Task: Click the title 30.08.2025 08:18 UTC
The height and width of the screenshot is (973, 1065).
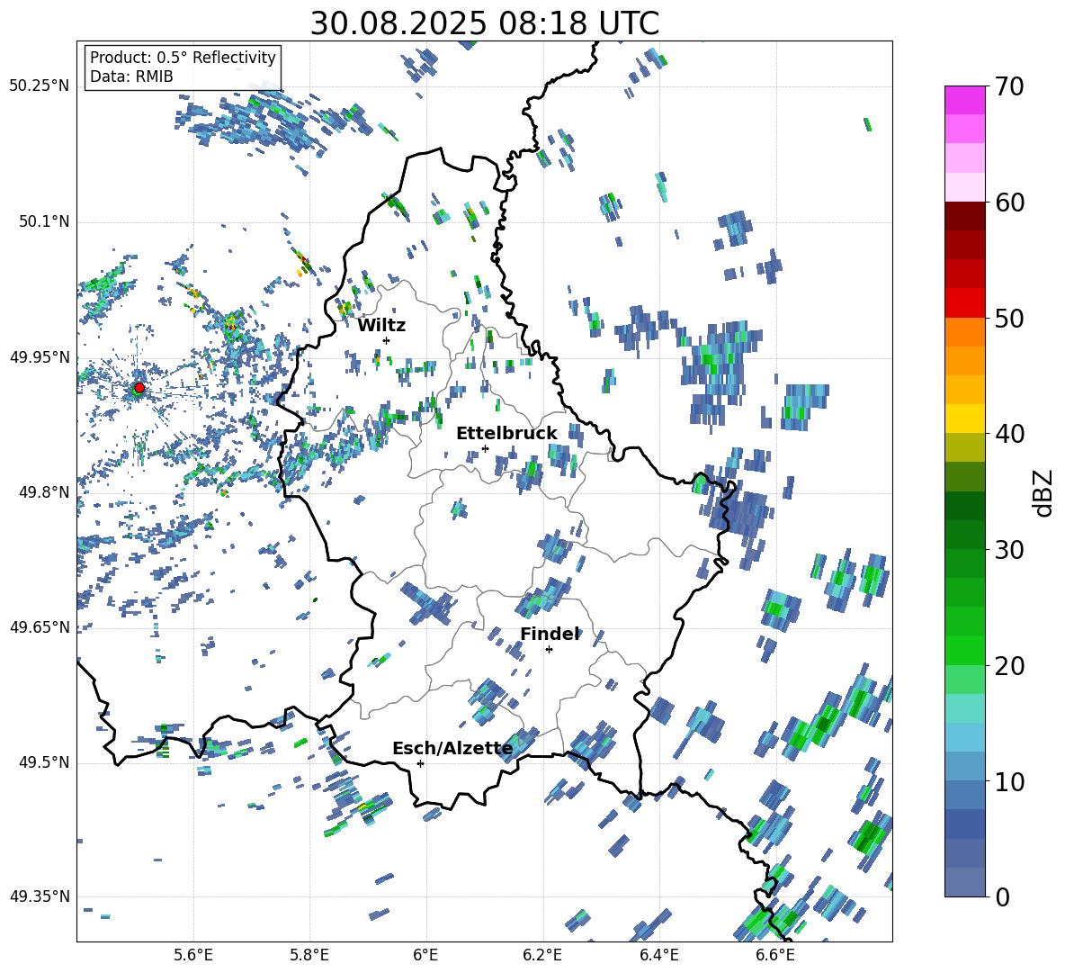Action: (485, 23)
